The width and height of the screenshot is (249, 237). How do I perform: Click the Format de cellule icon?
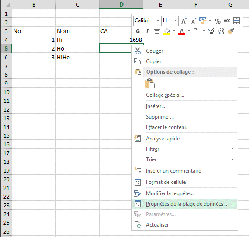138,182
